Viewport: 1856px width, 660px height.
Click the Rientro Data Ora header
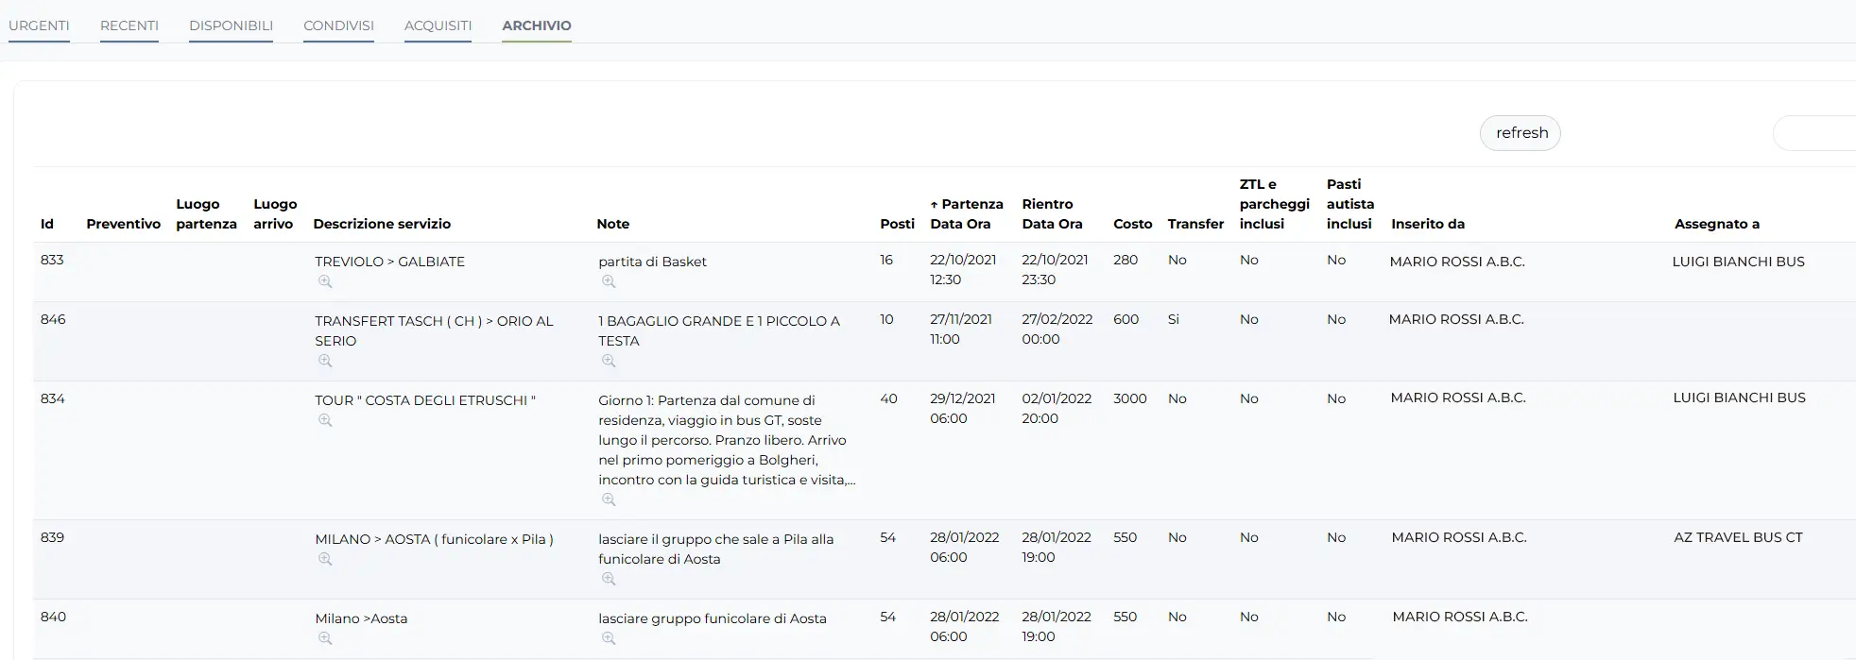[1052, 213]
